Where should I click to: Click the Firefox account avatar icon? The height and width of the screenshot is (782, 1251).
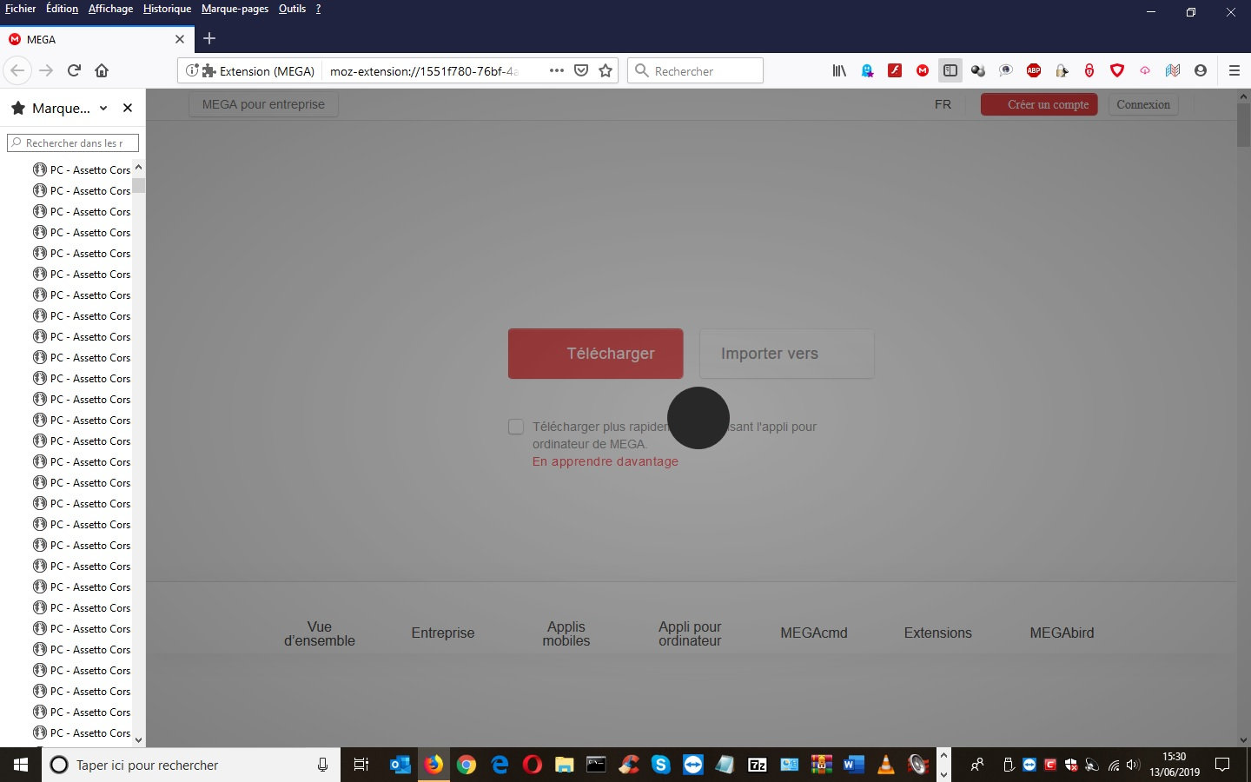tap(1201, 70)
